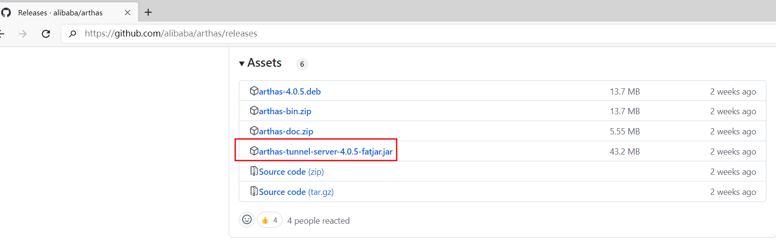Screen dimensions: 776x252
Task: Click the 43.2 MB size of tunnel-server jar
Action: (625, 152)
